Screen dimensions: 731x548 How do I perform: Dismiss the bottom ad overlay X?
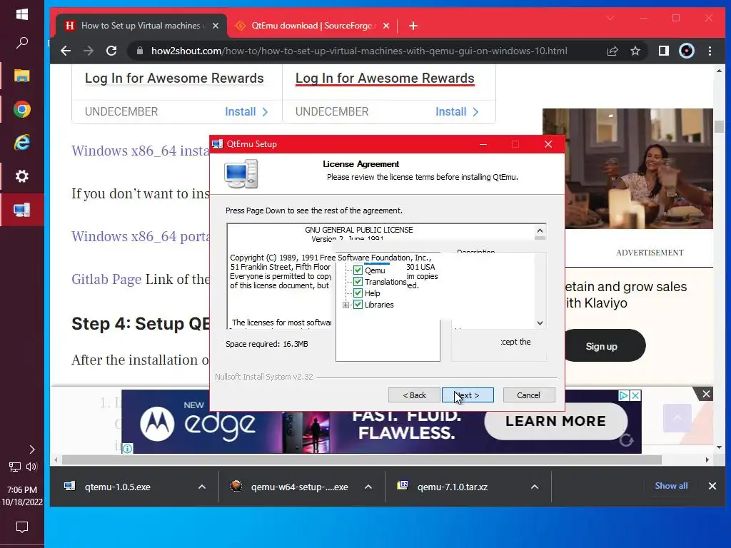point(706,394)
